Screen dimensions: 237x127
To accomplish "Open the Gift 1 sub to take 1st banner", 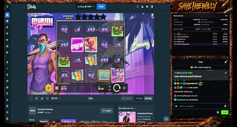I will [201, 67].
